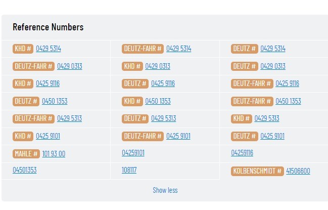The height and width of the screenshot is (210, 328).
Task: Click KHD reference link 0429 5313
Action: pos(266,118)
